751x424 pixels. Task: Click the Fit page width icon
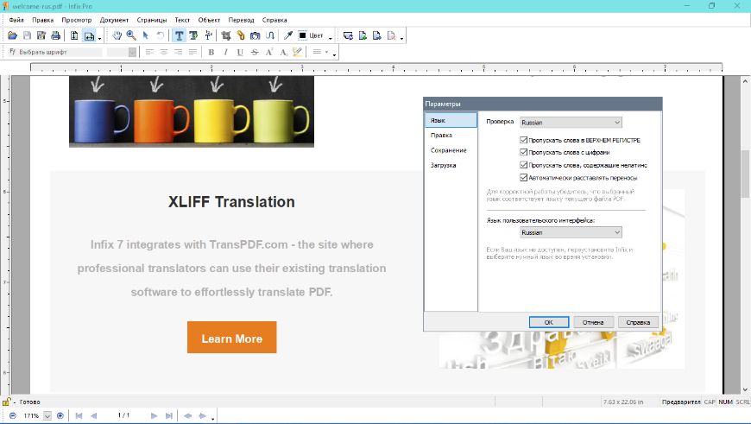[x=89, y=35]
